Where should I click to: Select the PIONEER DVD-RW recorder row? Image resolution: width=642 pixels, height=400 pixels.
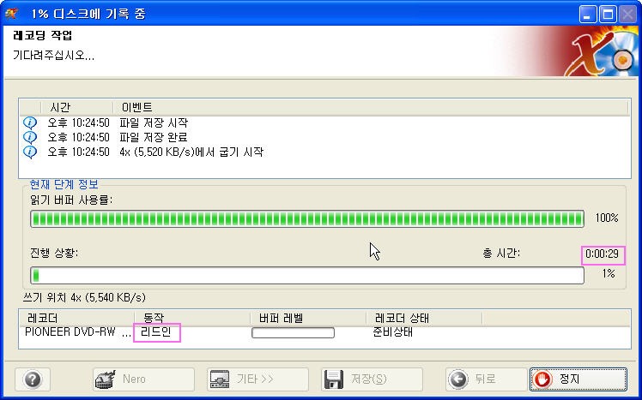tap(324, 332)
